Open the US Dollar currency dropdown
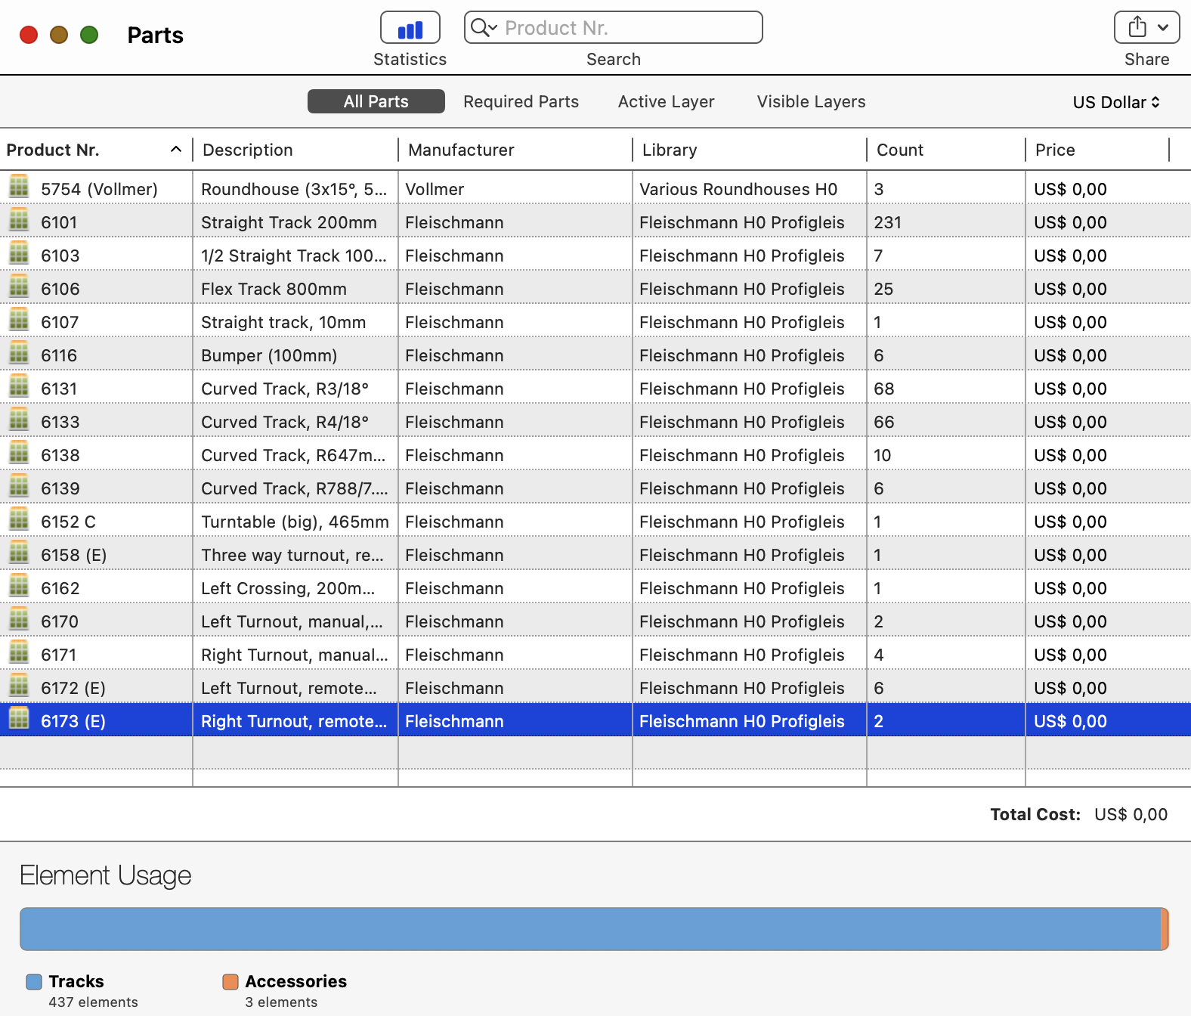The image size is (1191, 1016). click(x=1116, y=102)
